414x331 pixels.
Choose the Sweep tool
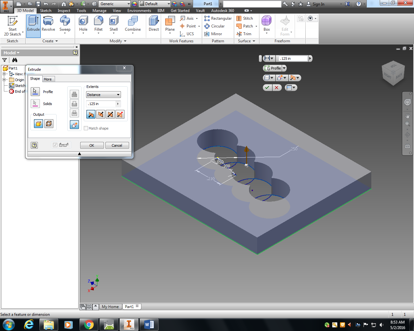(65, 25)
